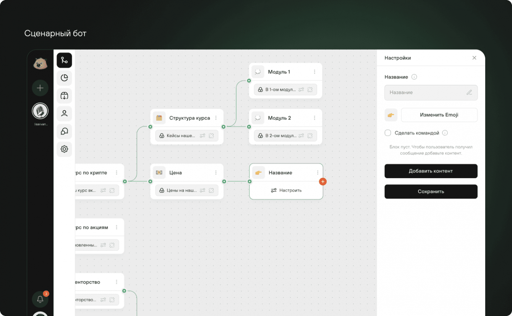Select the Цена block title

pos(176,173)
